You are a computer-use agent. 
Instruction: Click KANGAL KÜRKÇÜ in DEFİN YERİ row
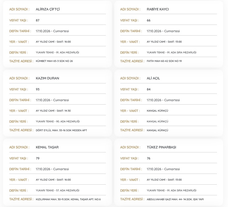[x=157, y=121]
